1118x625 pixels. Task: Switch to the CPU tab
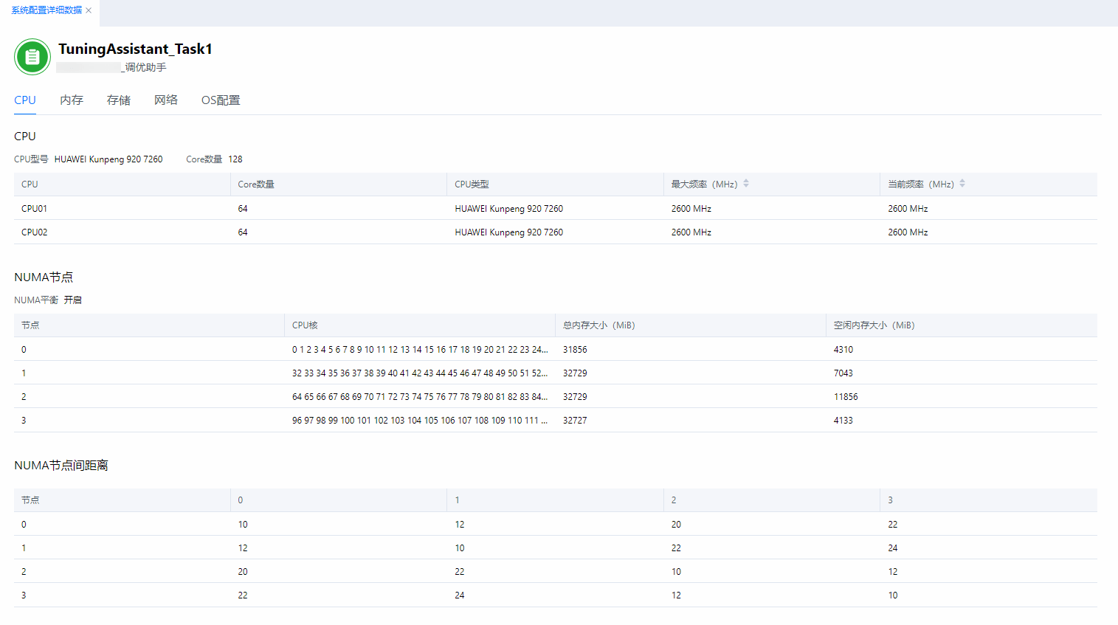25,100
